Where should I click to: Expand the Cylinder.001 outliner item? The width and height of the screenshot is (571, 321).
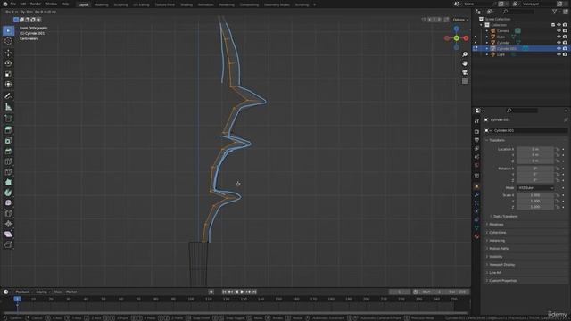487,48
